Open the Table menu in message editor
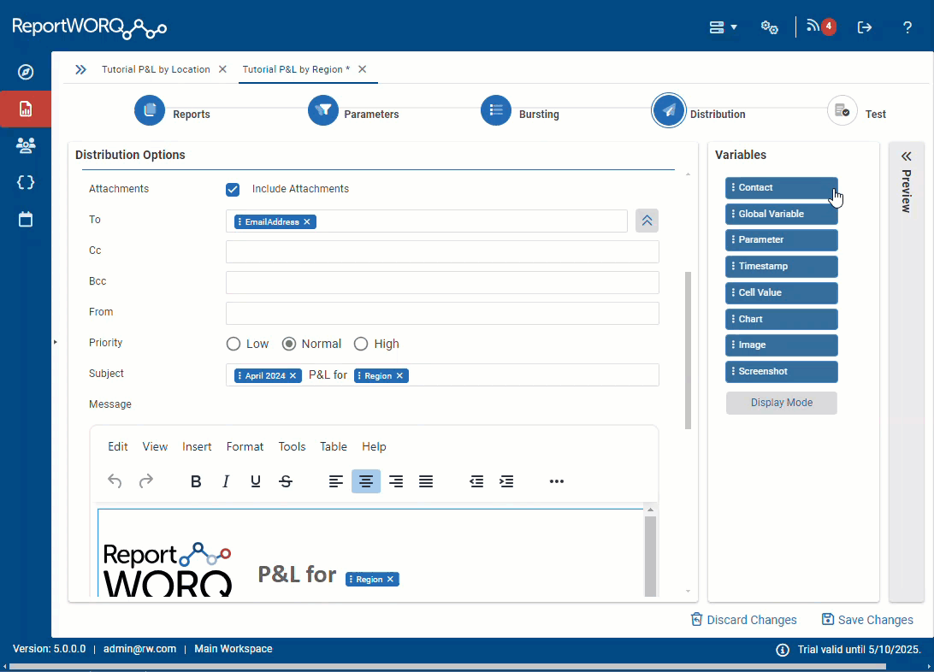Viewport: 934px width, 672px height. [333, 446]
